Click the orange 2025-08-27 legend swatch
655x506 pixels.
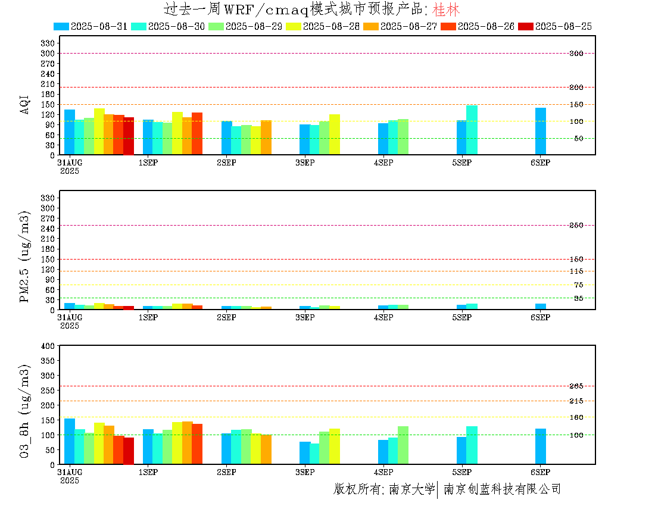click(x=370, y=26)
